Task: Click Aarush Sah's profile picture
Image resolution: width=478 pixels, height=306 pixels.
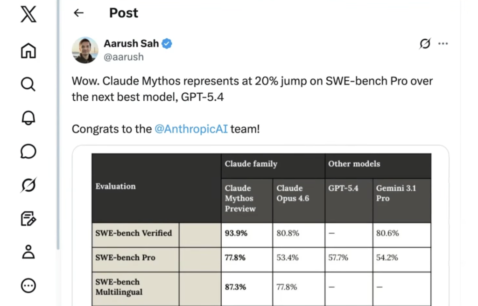Action: point(85,50)
